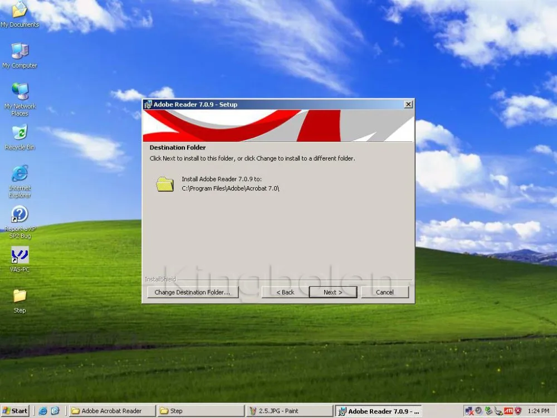Image resolution: width=557 pixels, height=418 pixels.
Task: Click the 'Destination Folder' heading text
Action: click(178, 148)
